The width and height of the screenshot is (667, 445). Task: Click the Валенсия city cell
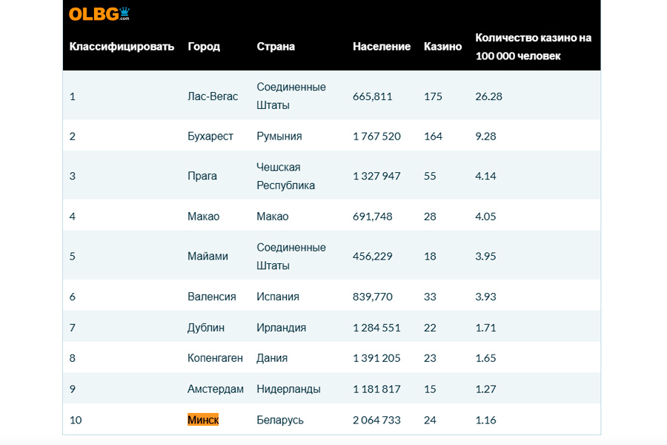point(212,297)
